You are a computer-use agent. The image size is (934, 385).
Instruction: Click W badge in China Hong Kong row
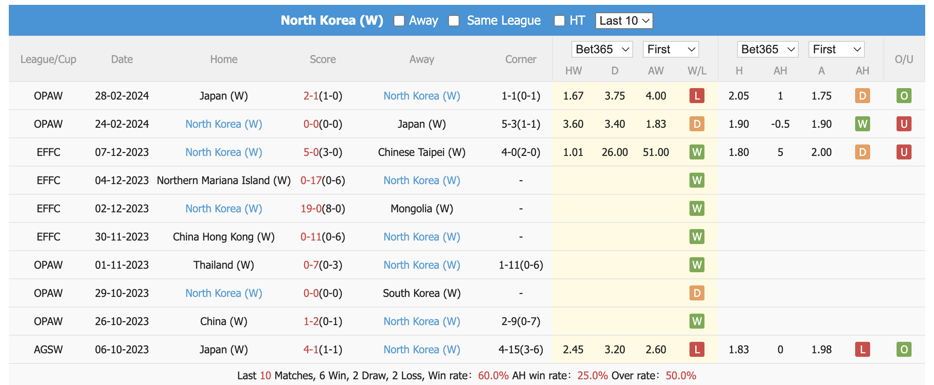pyautogui.click(x=697, y=237)
